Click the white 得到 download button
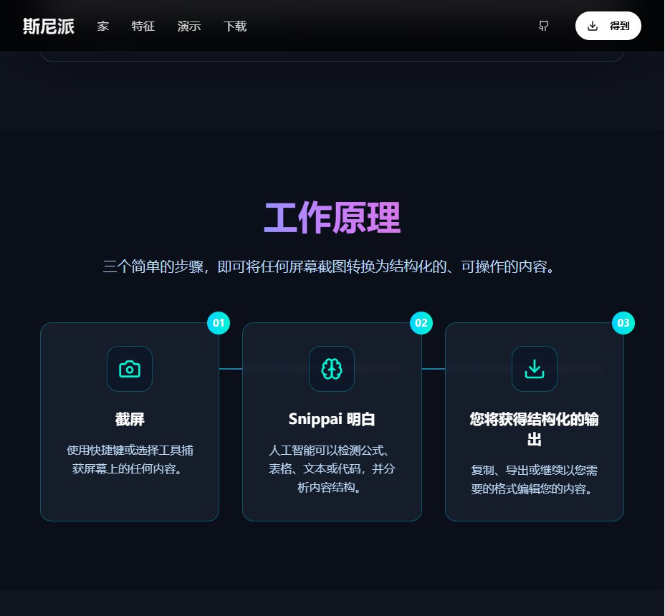This screenshot has width=665, height=616. (608, 26)
